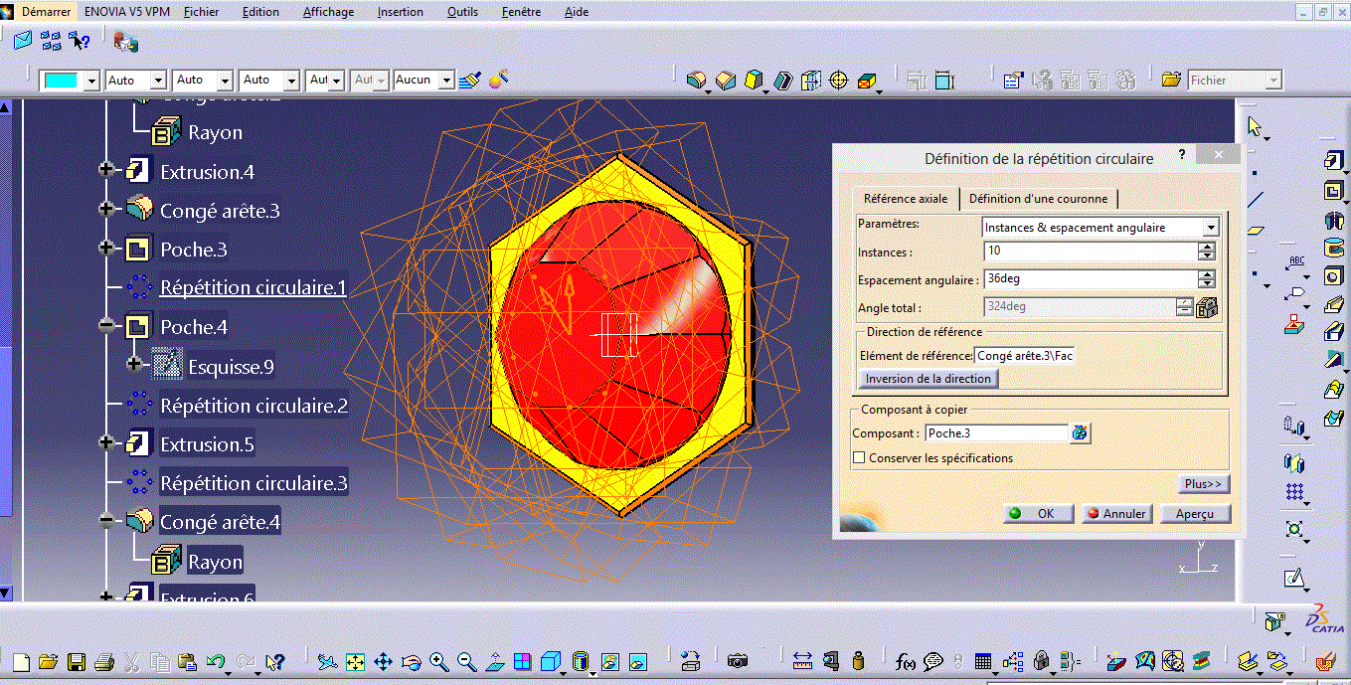The width and height of the screenshot is (1351, 685).
Task: Click the Aperçu preview button
Action: (x=1195, y=514)
